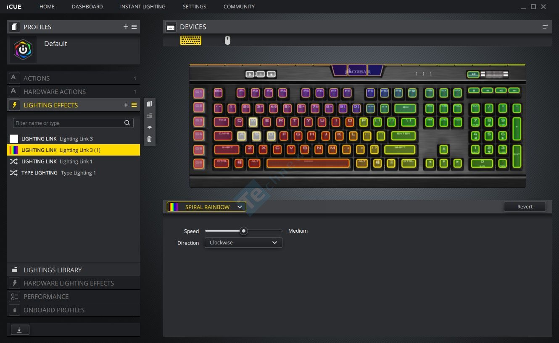Click the G1 macro key
Image resolution: width=559 pixels, height=343 pixels.
(x=198, y=93)
